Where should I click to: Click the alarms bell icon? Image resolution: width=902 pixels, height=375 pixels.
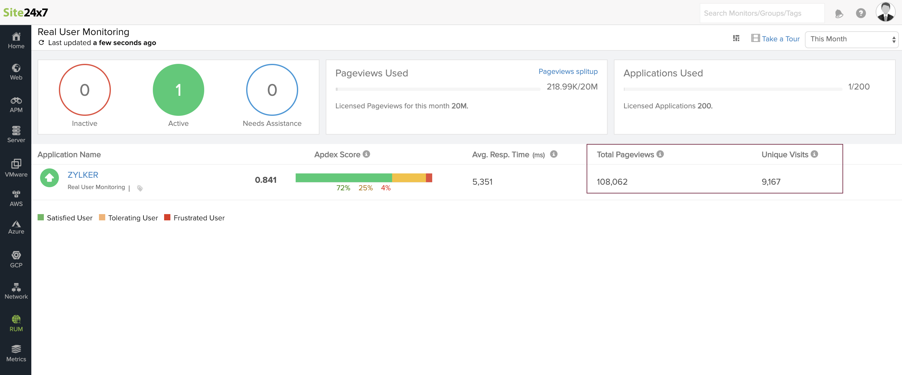coord(839,13)
